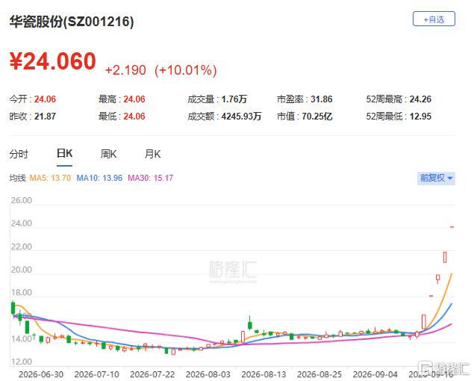Click 今开 opening price 24.06
This screenshot has height=381, width=474.
point(45,99)
